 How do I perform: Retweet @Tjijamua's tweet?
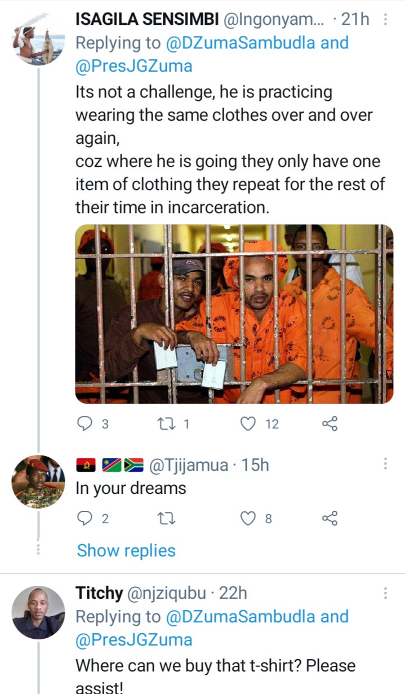point(167,518)
